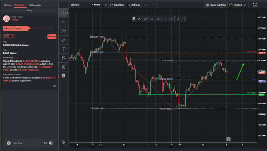Open the emoji picker
This screenshot has height=151, width=267.
pos(51,143)
